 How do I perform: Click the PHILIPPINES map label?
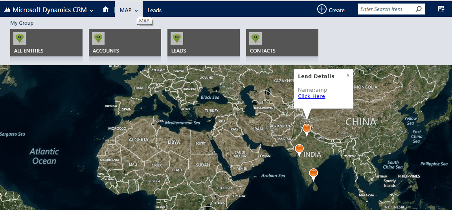(x=409, y=176)
